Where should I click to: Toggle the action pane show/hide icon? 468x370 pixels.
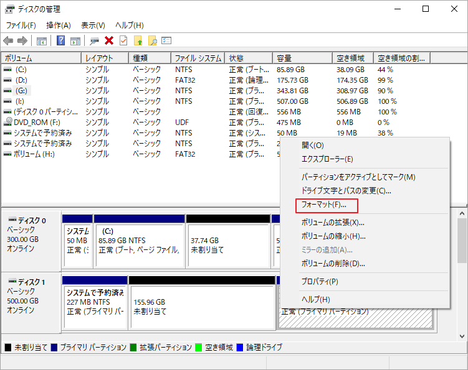coord(75,41)
